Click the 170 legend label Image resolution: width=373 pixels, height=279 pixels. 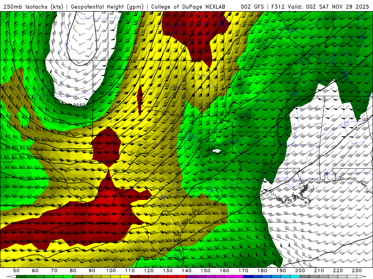click(243, 271)
